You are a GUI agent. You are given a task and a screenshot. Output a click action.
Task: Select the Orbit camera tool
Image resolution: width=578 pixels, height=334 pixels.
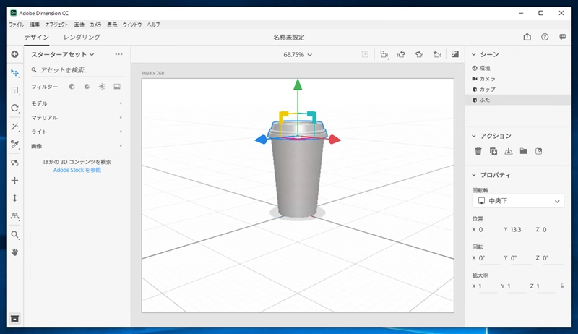click(14, 163)
